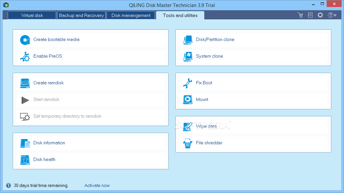Click the 30 days trial time remaining text
Viewport: 344px width, 193px height.
click(41, 186)
